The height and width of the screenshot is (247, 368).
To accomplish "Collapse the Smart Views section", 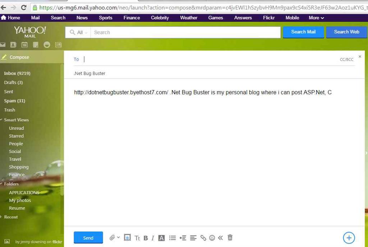I will point(4,120).
